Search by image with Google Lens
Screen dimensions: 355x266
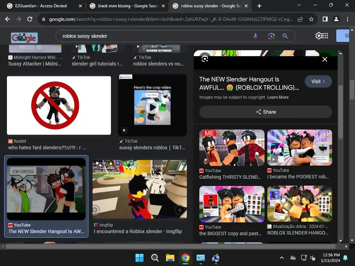tap(271, 36)
